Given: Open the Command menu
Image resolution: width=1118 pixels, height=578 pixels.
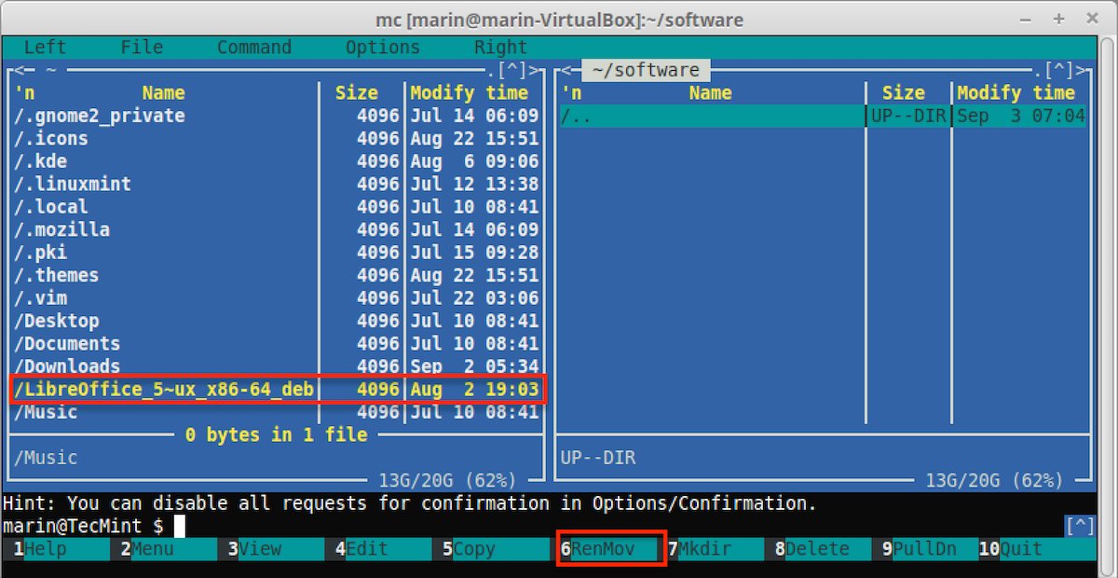Looking at the screenshot, I should tap(254, 48).
